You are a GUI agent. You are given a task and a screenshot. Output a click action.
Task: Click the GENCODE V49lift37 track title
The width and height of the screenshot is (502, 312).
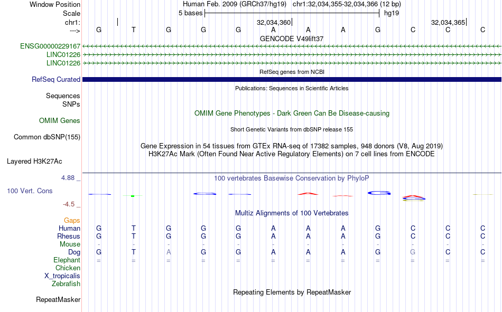coord(292,39)
